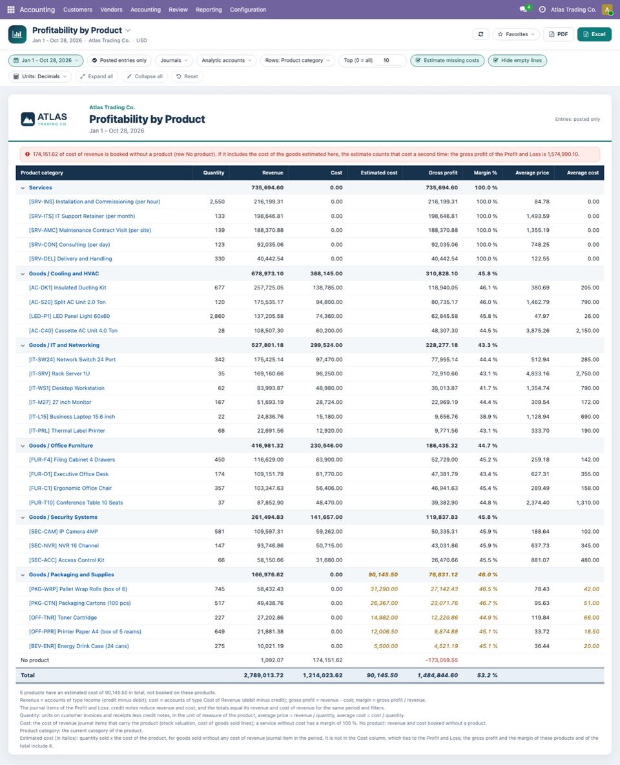Toggle Estimate missing costs option
The width and height of the screenshot is (620, 765).
point(448,61)
